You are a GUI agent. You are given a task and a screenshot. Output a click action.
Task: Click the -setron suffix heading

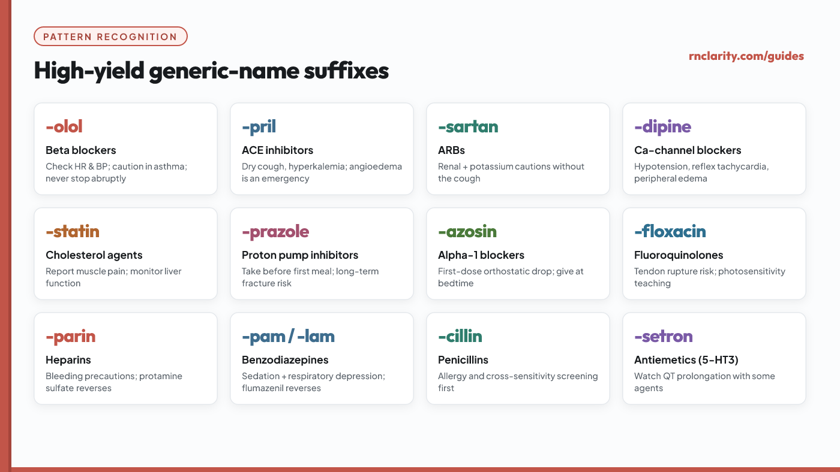point(663,336)
